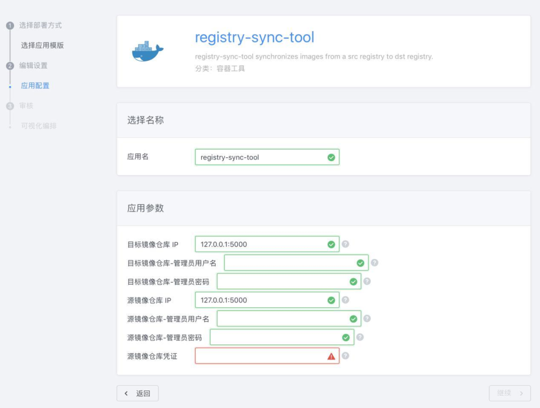Click help icon beside 目标镜像仓库 IP
Viewport: 540px width, 408px height.
345,244
